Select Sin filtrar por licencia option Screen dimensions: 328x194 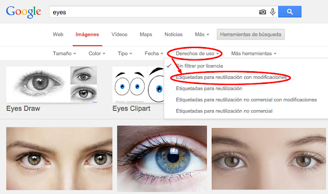[199, 66]
